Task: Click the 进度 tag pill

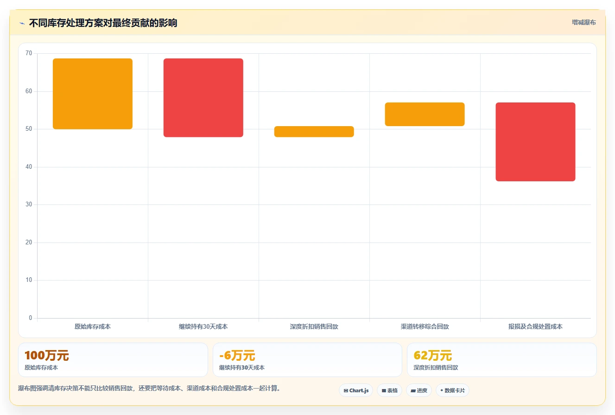Action: (418, 390)
